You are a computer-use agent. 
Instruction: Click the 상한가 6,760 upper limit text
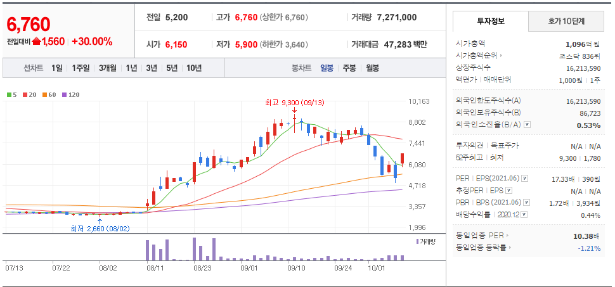pos(283,18)
